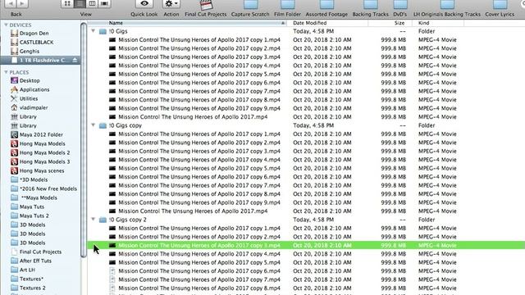Switch to list view
525x295 pixels.
click(80, 3)
